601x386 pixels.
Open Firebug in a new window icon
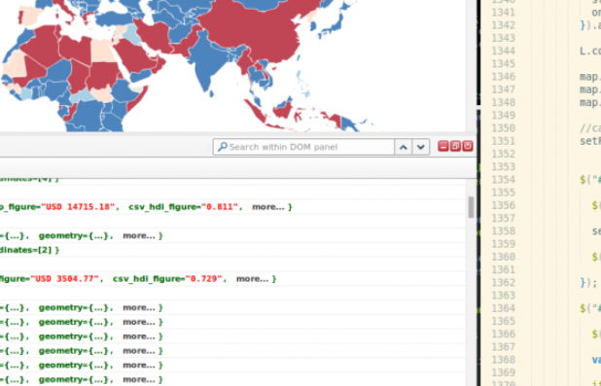click(x=455, y=146)
